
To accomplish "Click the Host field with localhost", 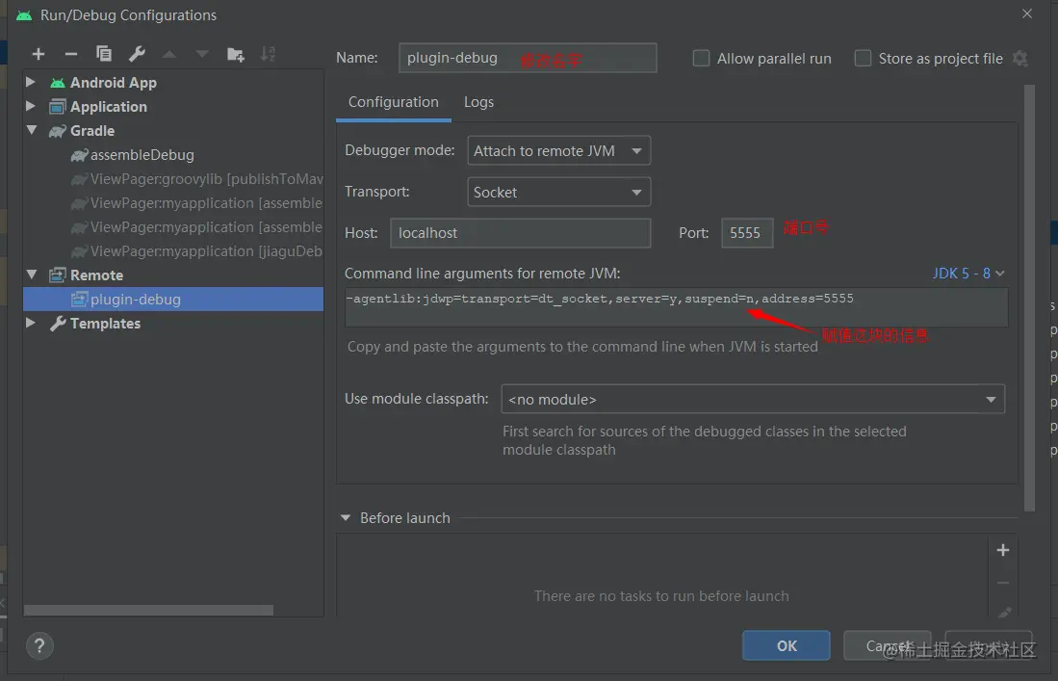I will tap(520, 233).
